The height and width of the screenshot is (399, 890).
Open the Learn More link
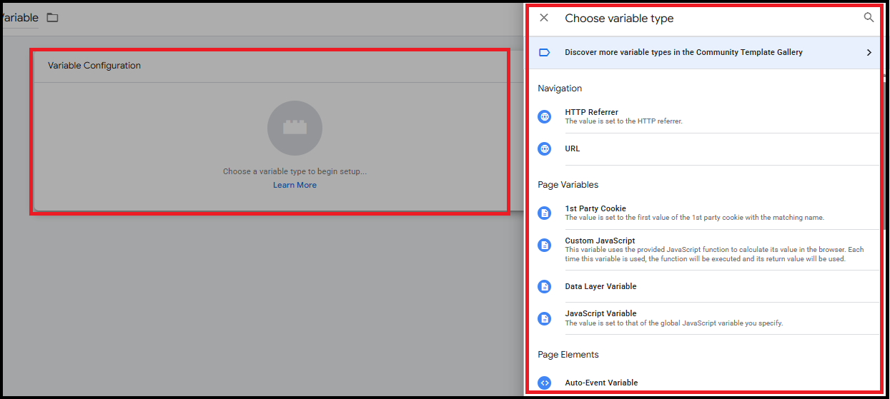295,185
